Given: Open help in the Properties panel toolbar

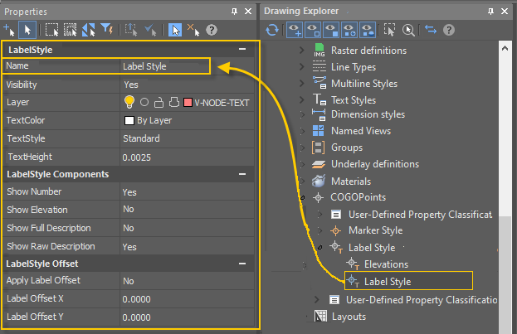Looking at the screenshot, I should 212,30.
